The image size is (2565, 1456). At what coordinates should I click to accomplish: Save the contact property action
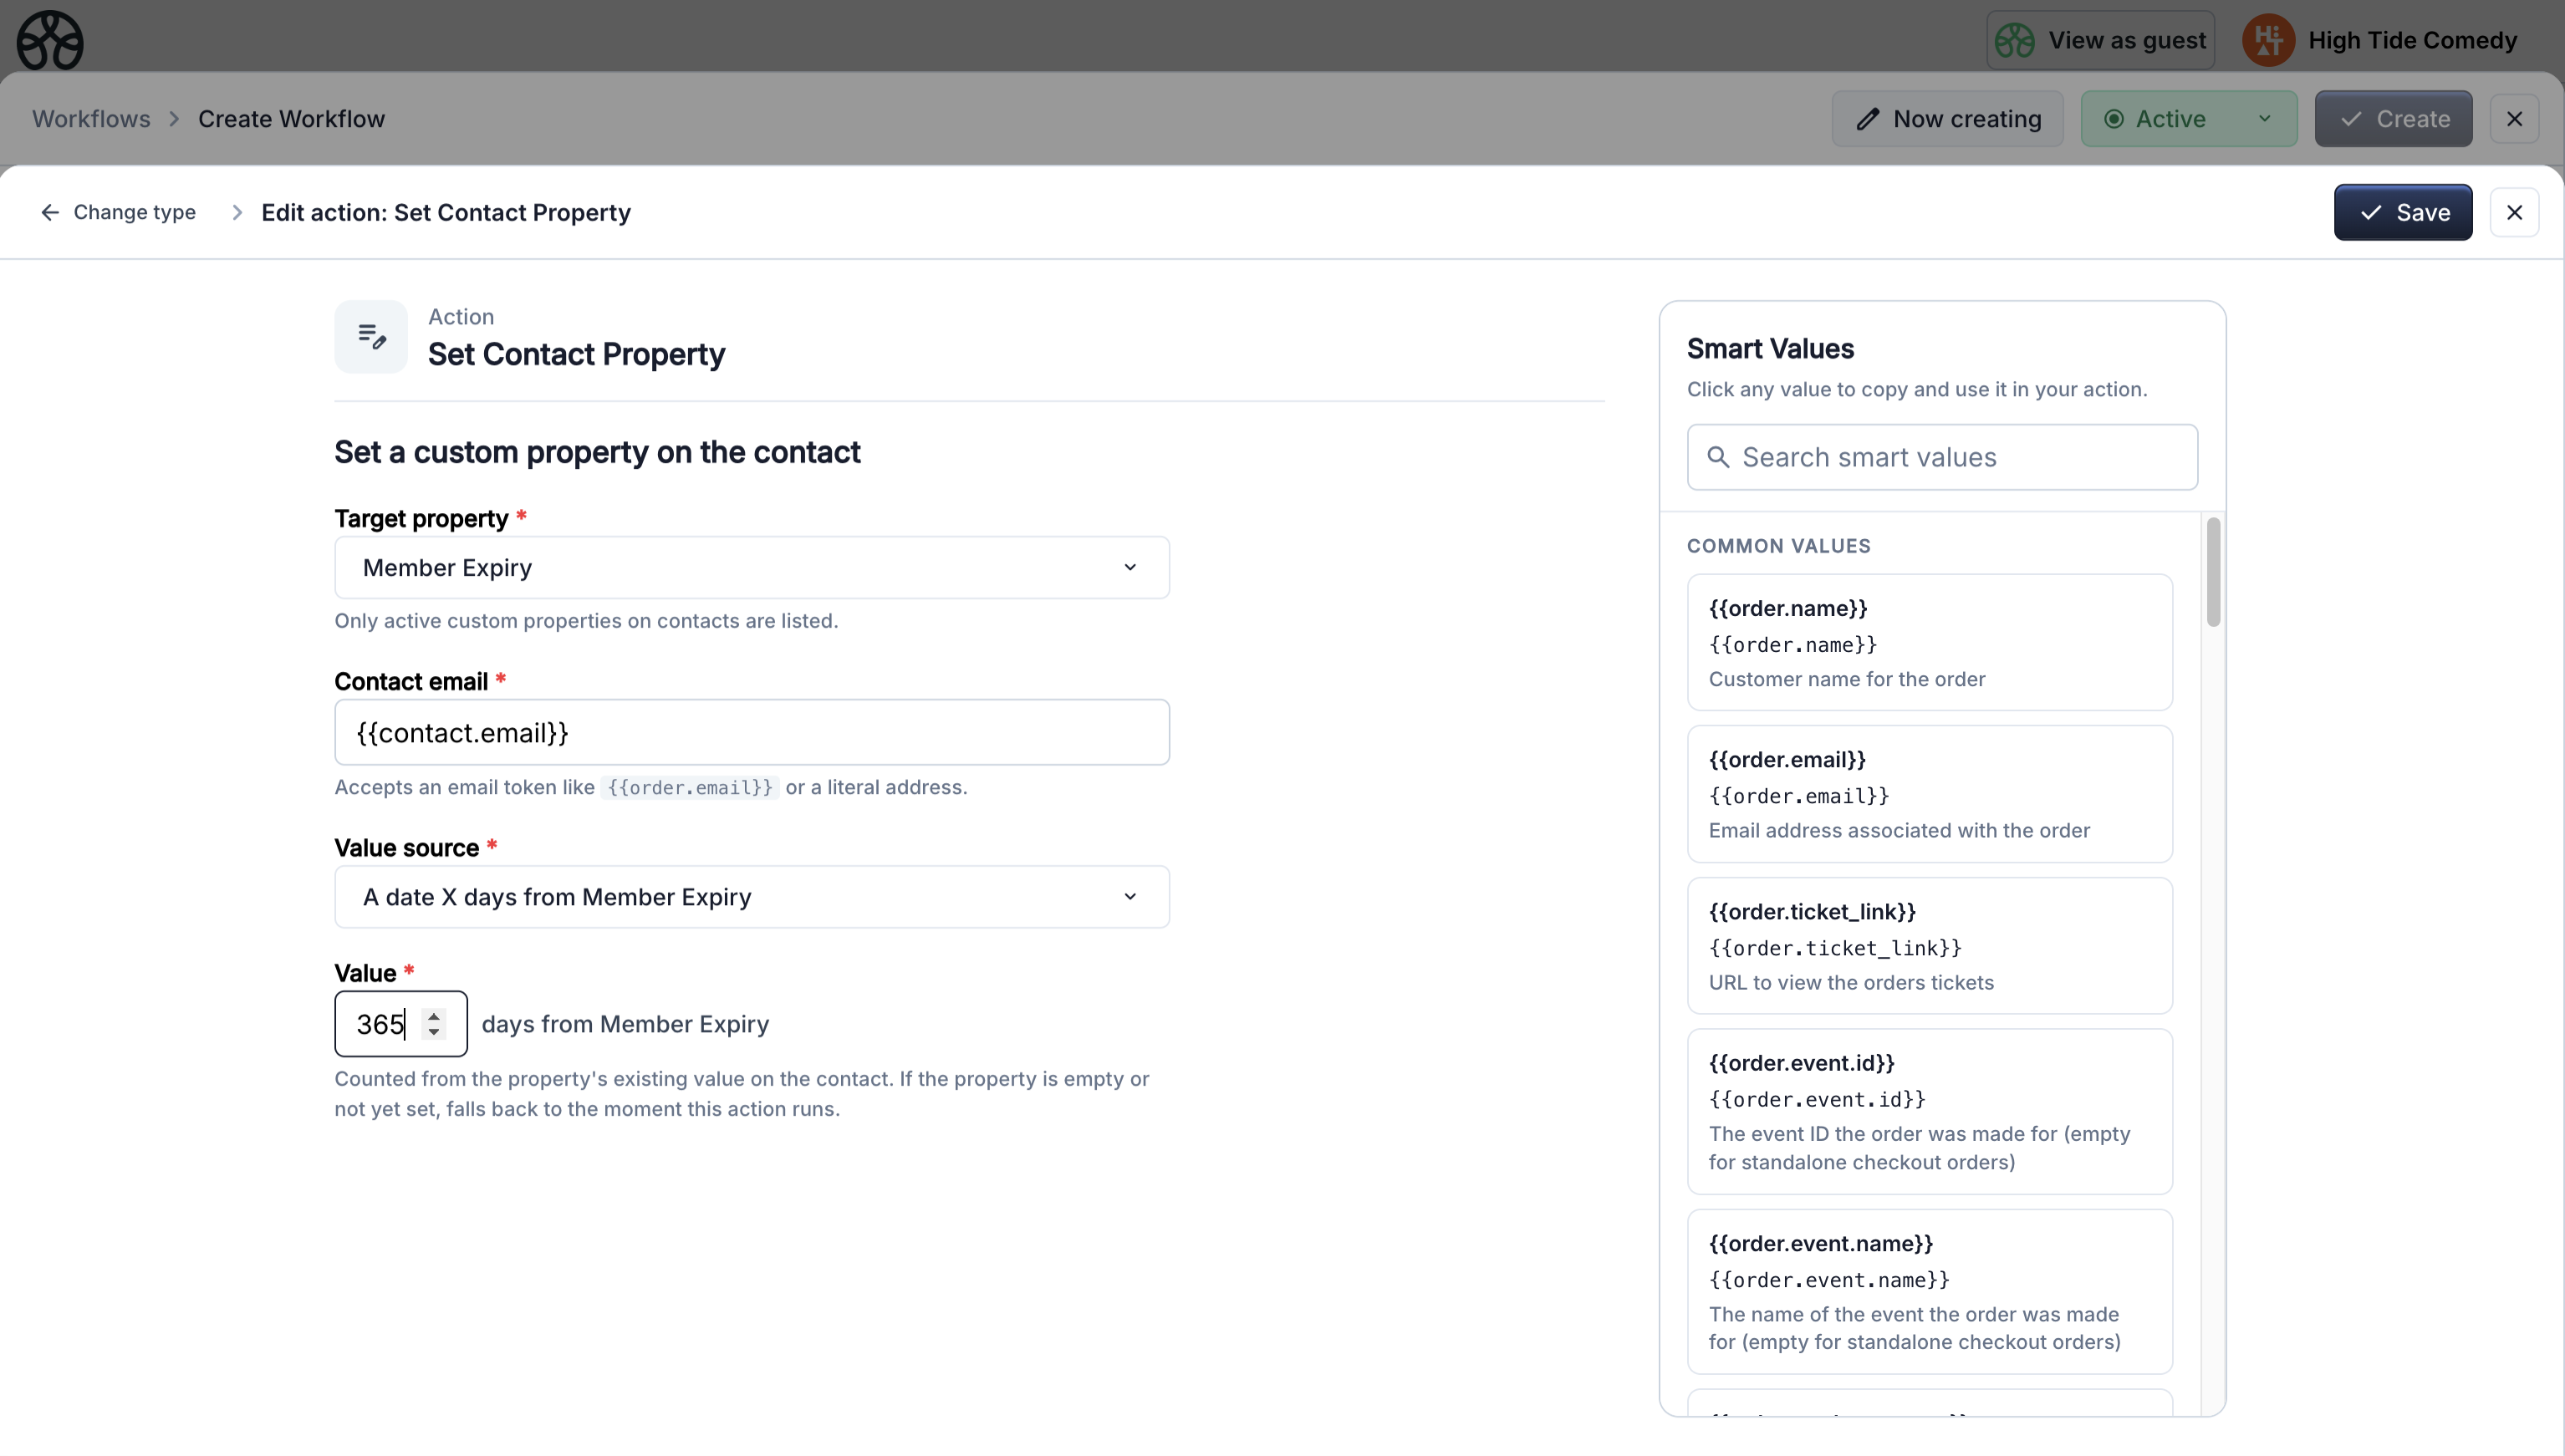point(2402,212)
